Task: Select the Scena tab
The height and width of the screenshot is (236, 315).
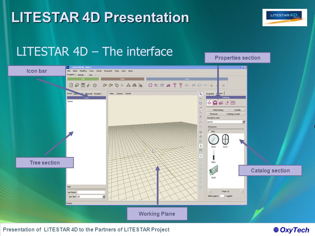Action: pyautogui.click(x=69, y=93)
